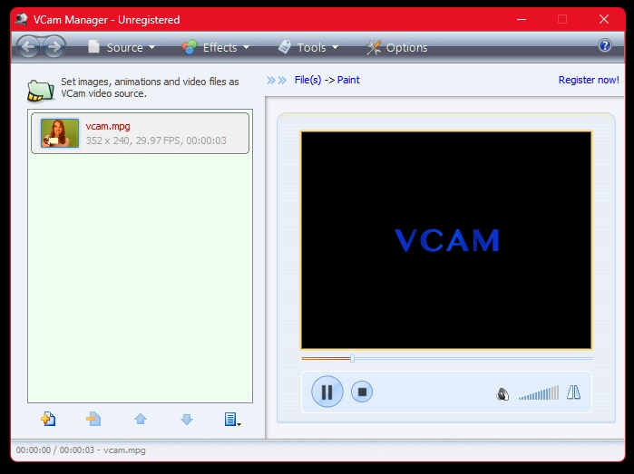Move the selected file down
The height and width of the screenshot is (474, 634).
click(187, 419)
